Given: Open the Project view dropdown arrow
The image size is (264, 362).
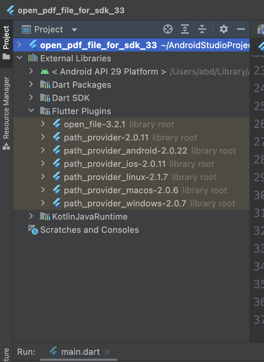Looking at the screenshot, I should [x=74, y=30].
